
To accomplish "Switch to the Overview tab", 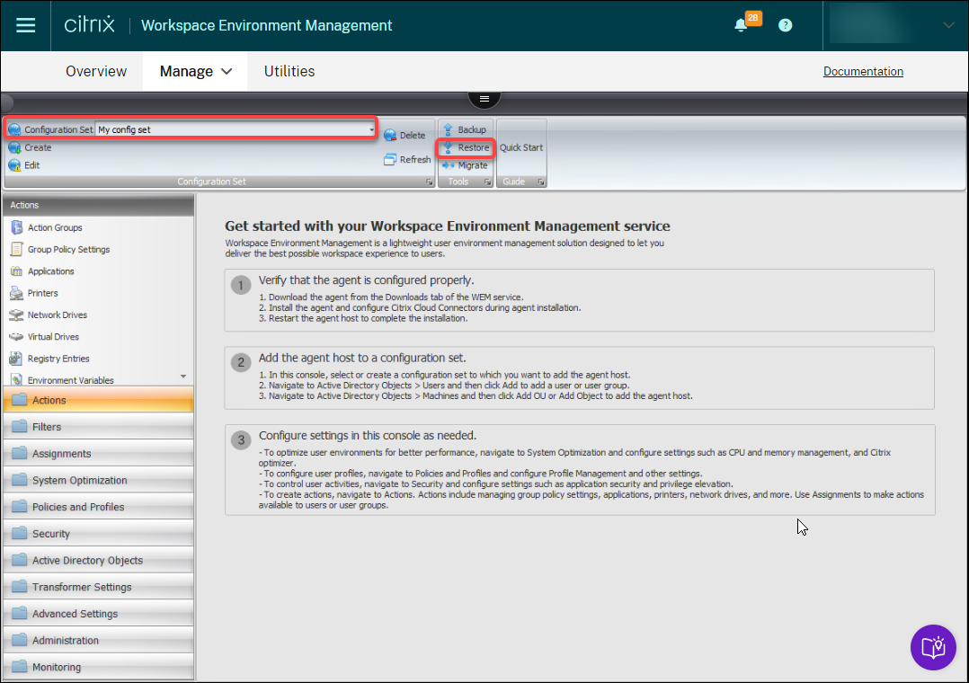I will click(x=96, y=71).
